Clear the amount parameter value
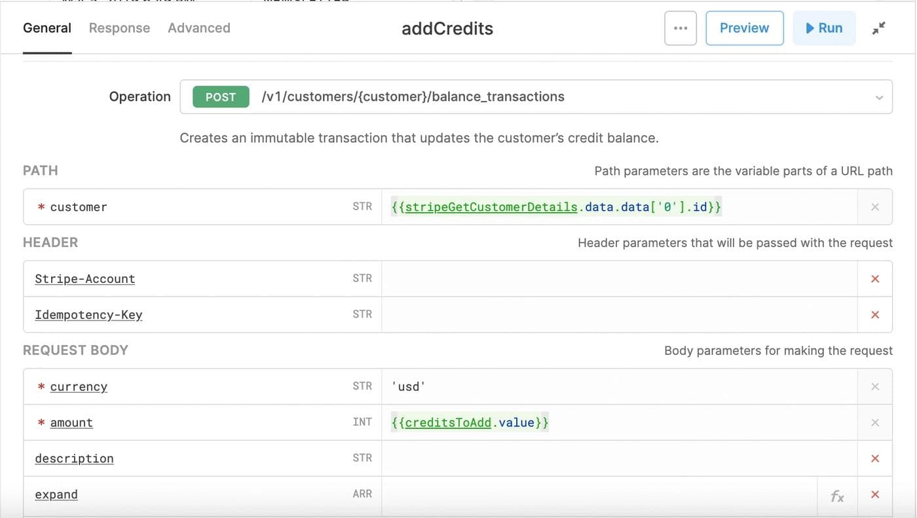Viewport: 917px width, 518px height. tap(874, 422)
